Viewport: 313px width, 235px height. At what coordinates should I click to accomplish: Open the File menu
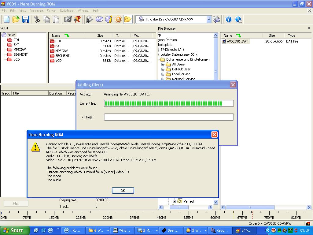[x=4, y=11]
